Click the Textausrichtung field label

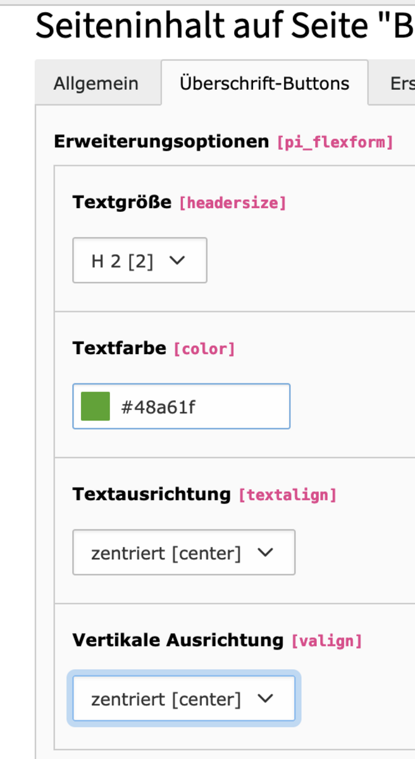point(152,494)
